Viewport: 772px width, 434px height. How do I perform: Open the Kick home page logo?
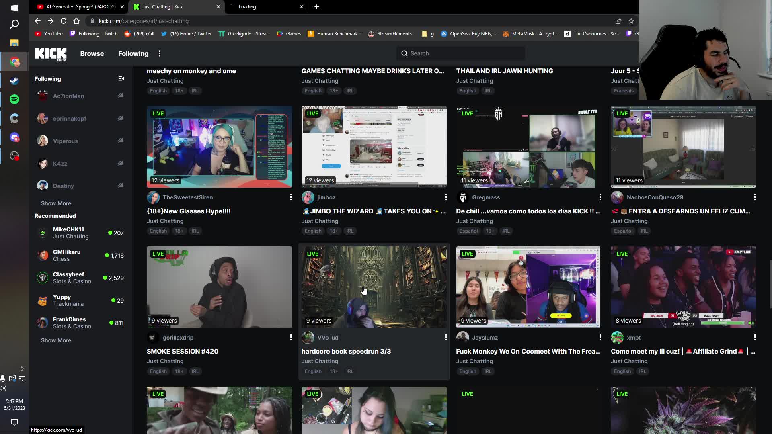[50, 53]
